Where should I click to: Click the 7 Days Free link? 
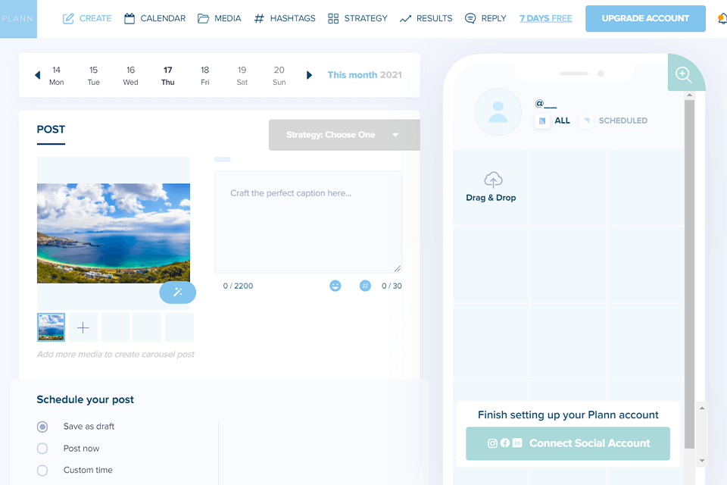pyautogui.click(x=546, y=18)
